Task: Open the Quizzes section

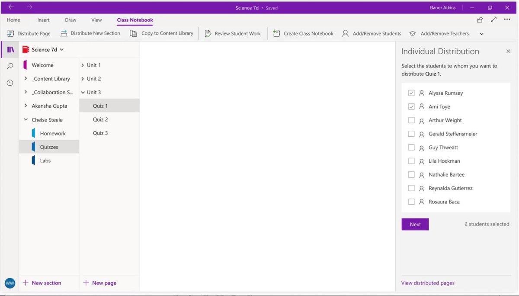Action: click(49, 147)
